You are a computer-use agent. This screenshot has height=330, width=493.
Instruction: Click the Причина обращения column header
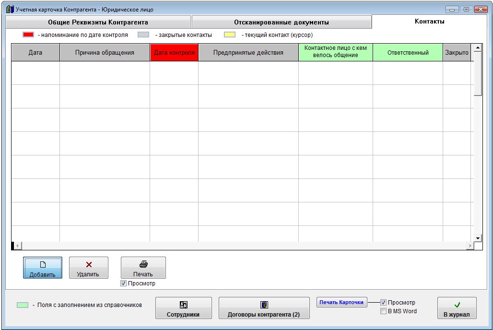coord(105,53)
